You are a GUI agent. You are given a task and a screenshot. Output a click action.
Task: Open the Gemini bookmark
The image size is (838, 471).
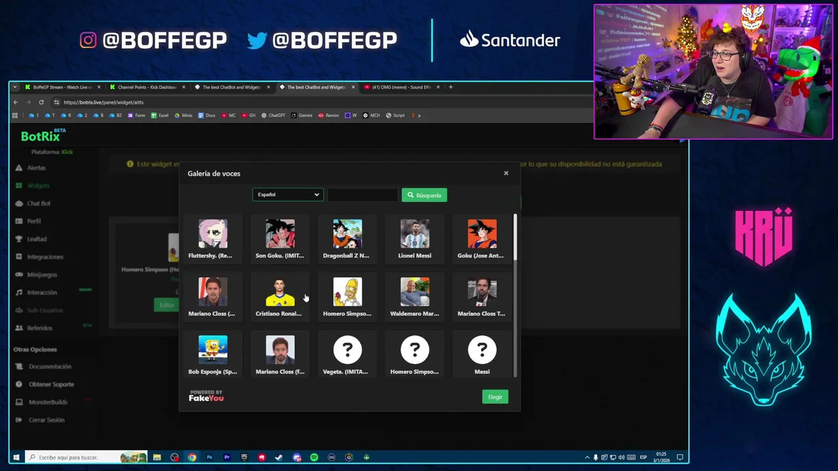click(302, 115)
